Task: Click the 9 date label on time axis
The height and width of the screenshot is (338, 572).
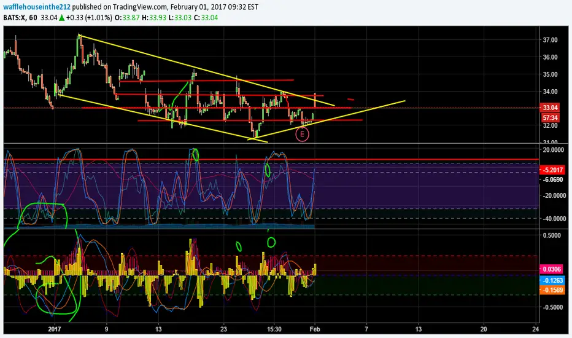Action: [x=107, y=329]
